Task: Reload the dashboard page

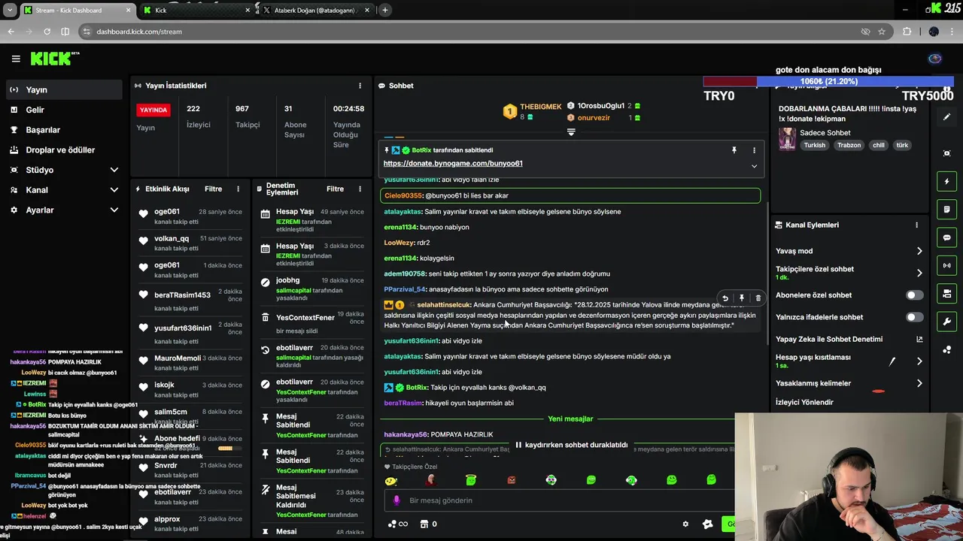Action: [47, 32]
